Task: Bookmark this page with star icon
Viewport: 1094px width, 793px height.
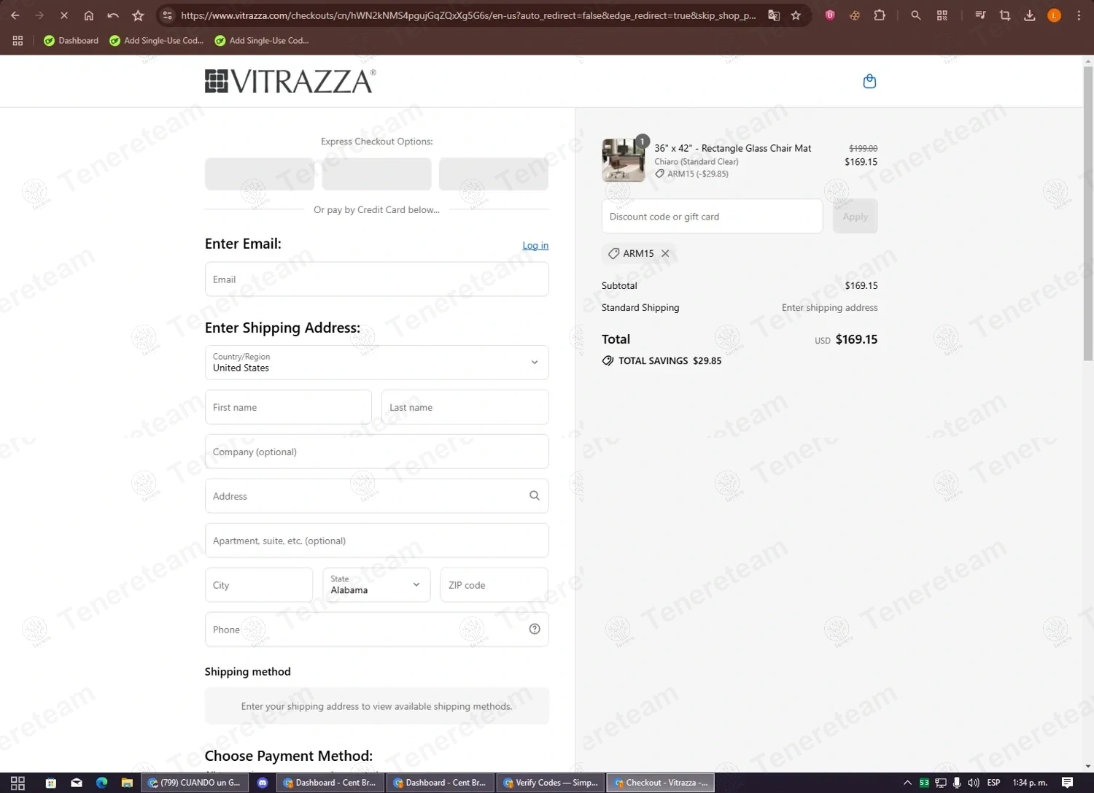Action: point(796,15)
